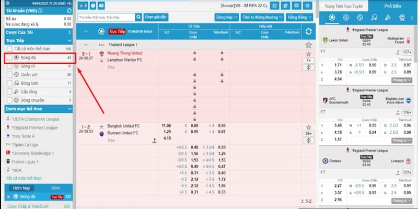Viewport: 418px width, 209px height.
Task: Select boxing glove icon in right panel
Action: pos(401,18)
